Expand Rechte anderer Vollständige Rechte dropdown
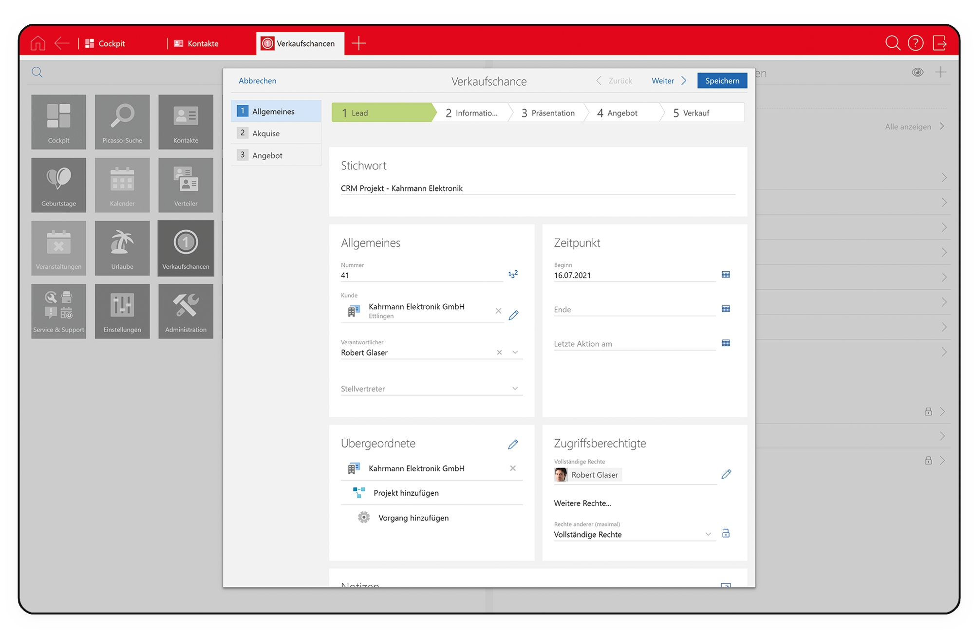The width and height of the screenshot is (974, 633). click(x=708, y=534)
